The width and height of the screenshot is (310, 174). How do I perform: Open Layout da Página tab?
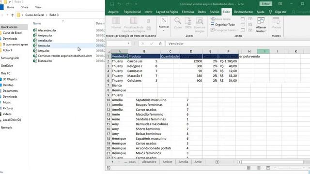point(167,12)
